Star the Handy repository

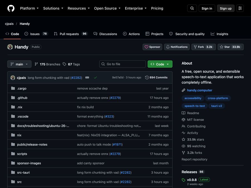pos(231,47)
